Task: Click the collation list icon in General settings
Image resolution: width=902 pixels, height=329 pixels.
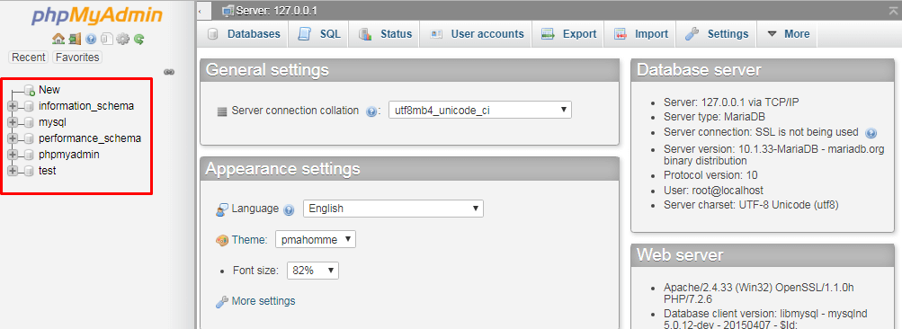Action: pyautogui.click(x=222, y=111)
